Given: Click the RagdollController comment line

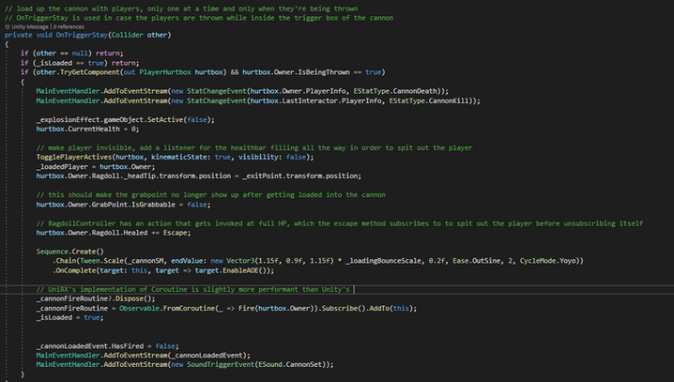Looking at the screenshot, I should coord(340,223).
